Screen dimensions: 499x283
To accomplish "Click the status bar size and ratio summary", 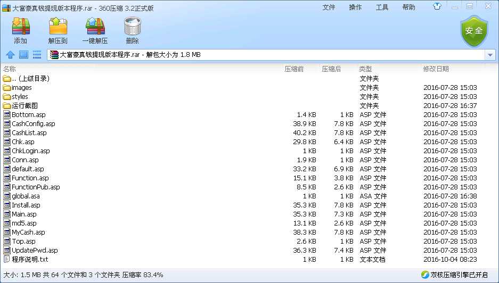I will tap(83, 274).
